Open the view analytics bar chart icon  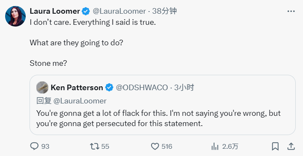click(215, 147)
